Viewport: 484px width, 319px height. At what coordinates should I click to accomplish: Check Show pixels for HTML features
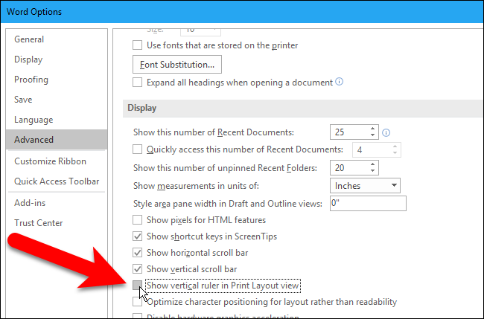tap(137, 219)
